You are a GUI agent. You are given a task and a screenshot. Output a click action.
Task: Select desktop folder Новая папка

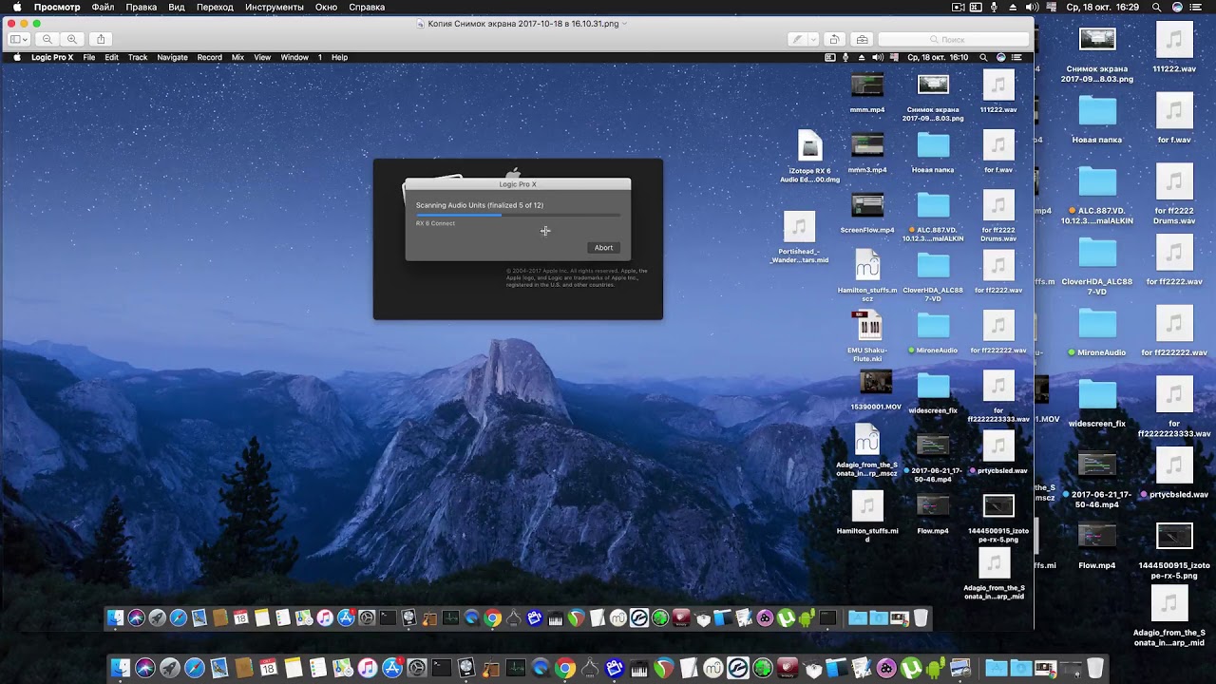tap(1097, 119)
